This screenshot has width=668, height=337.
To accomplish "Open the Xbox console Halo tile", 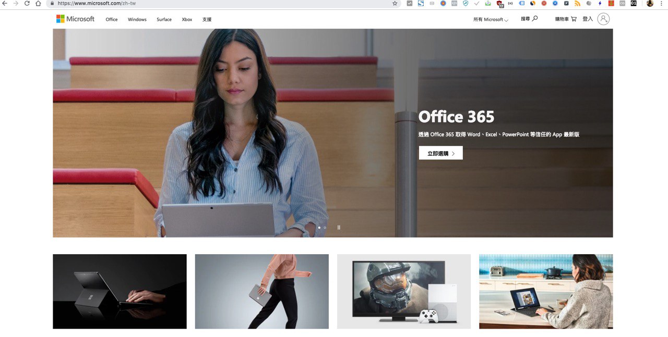I will pyautogui.click(x=404, y=291).
